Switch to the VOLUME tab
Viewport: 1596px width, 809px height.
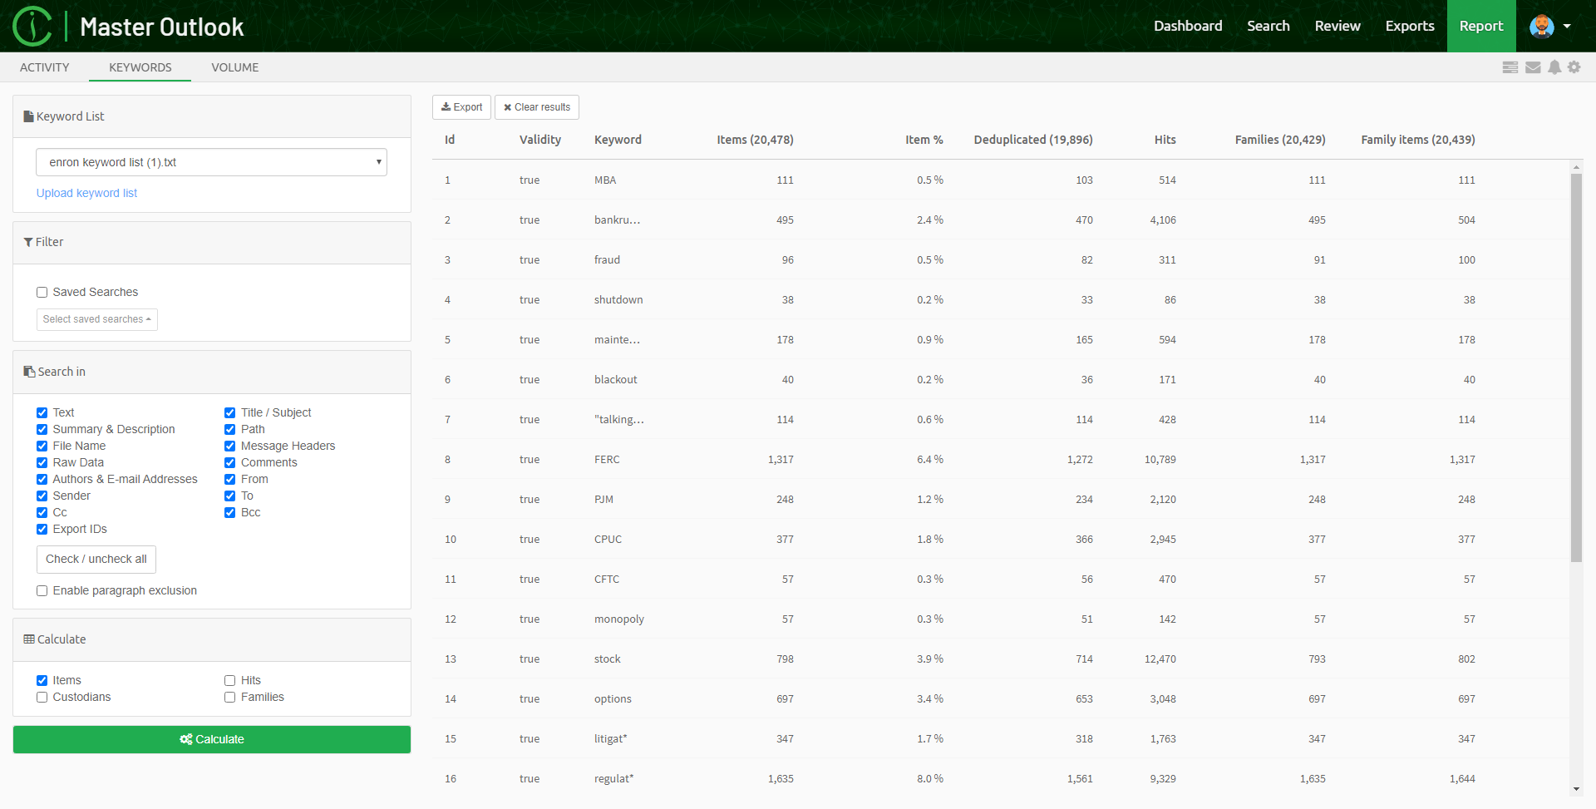234,67
